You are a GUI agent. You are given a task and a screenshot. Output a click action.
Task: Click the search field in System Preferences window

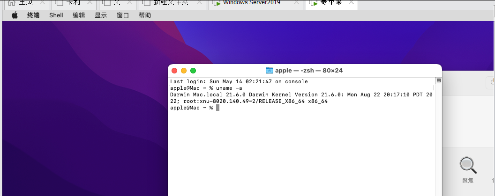coord(490,82)
